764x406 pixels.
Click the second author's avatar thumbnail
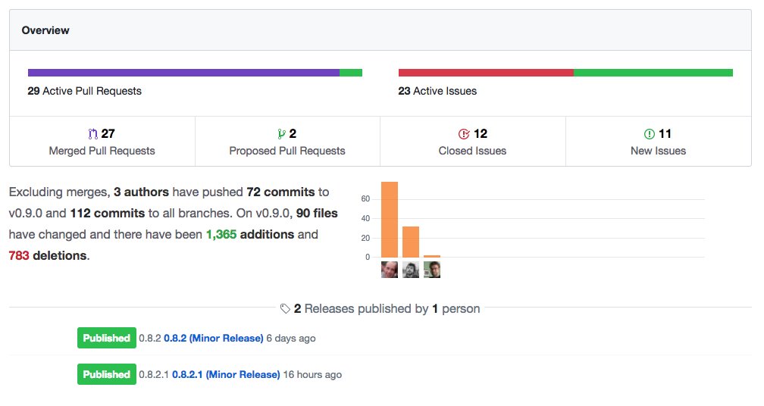(x=411, y=270)
